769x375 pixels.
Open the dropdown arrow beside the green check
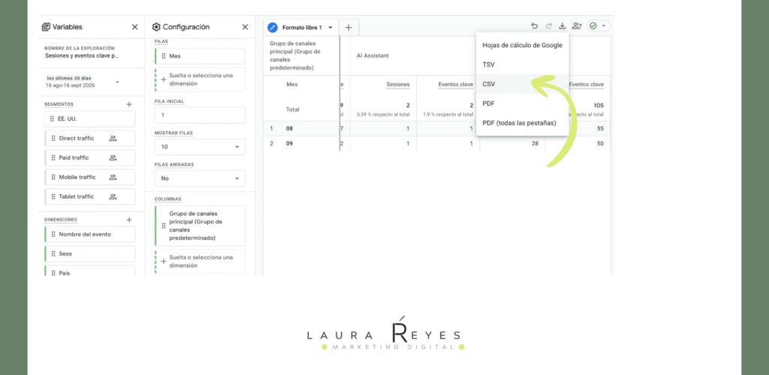coord(604,26)
